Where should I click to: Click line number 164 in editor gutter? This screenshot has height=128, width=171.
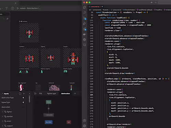point(91,95)
